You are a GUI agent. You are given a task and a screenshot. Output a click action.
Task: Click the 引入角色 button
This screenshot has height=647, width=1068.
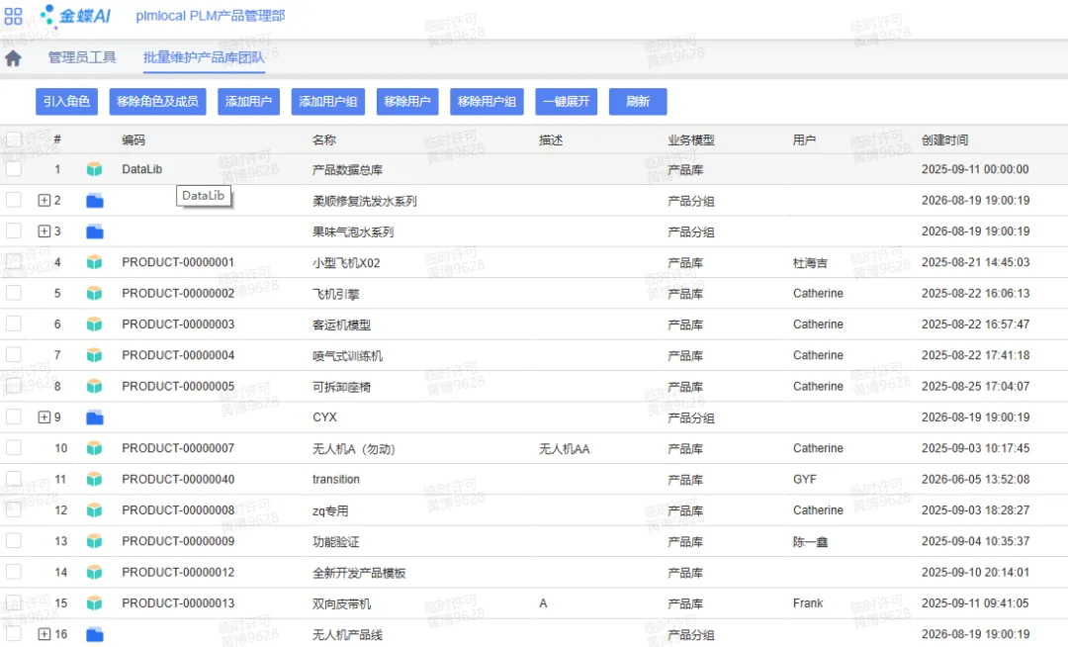pyautogui.click(x=67, y=102)
